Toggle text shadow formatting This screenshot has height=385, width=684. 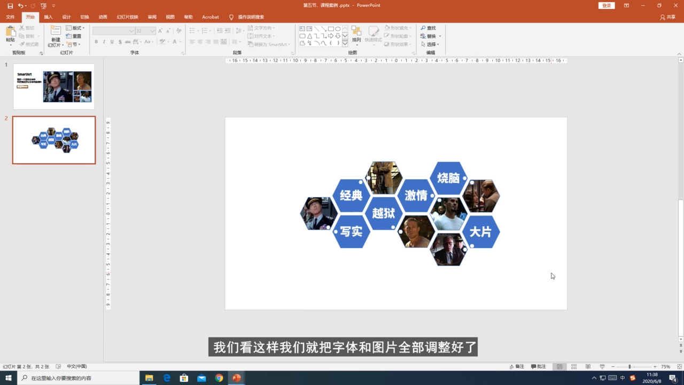tap(120, 42)
